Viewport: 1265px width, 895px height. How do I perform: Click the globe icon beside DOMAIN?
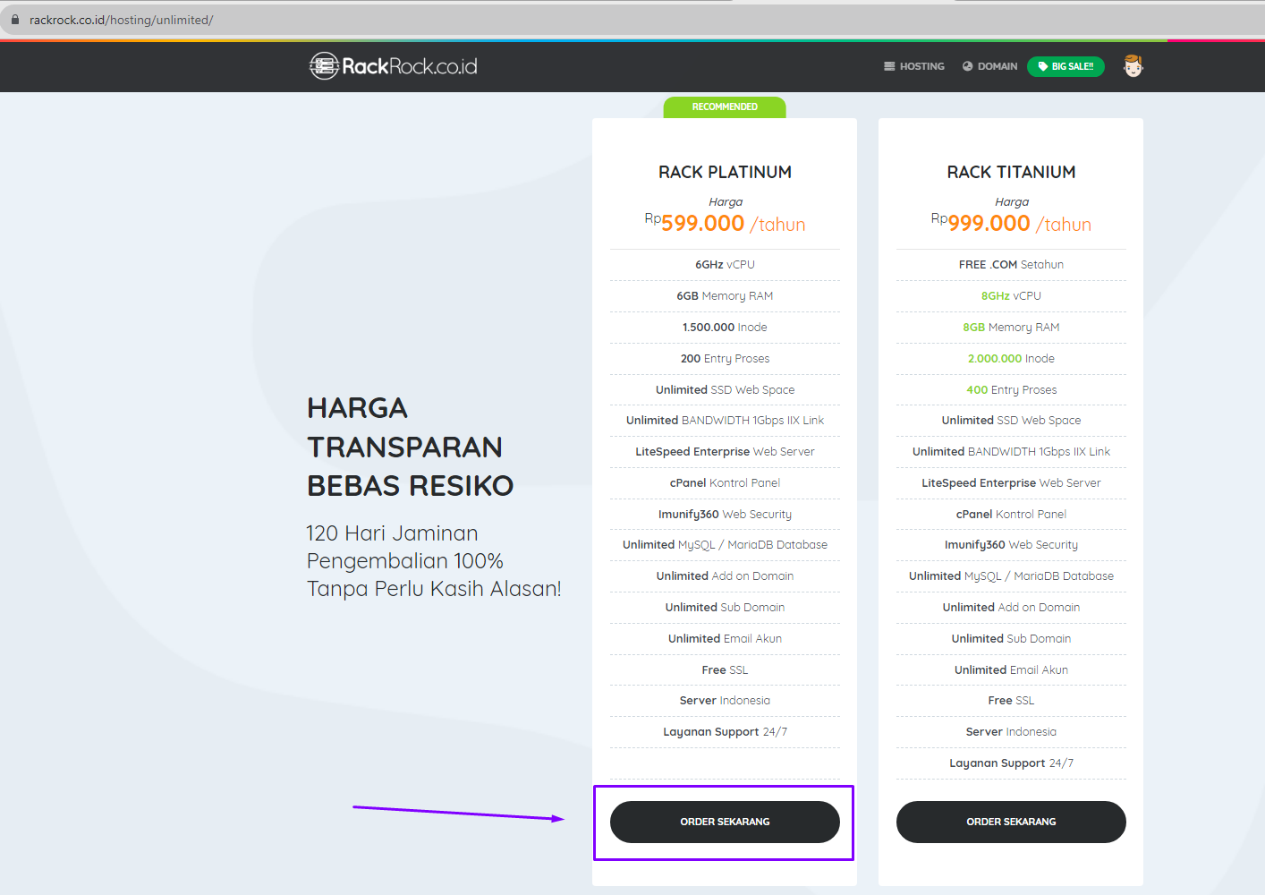(967, 66)
